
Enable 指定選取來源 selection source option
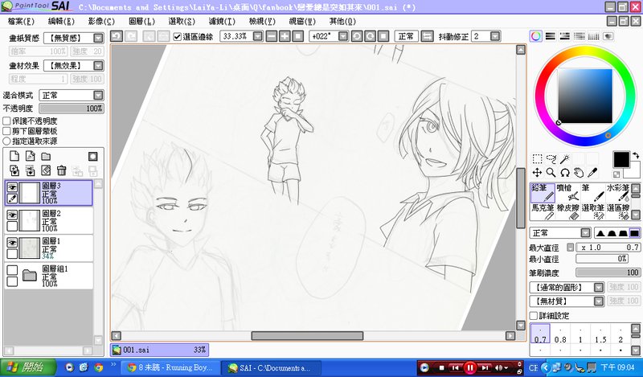pos(6,141)
